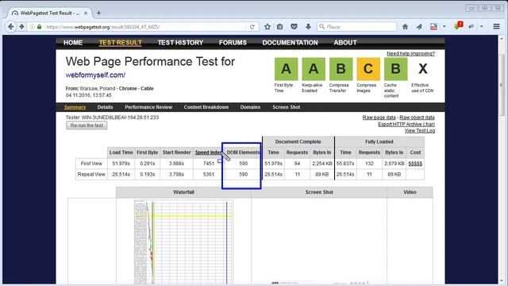The height and width of the screenshot is (286, 508).
Task: Open TEST HISTORY navigation item
Action: coord(180,42)
